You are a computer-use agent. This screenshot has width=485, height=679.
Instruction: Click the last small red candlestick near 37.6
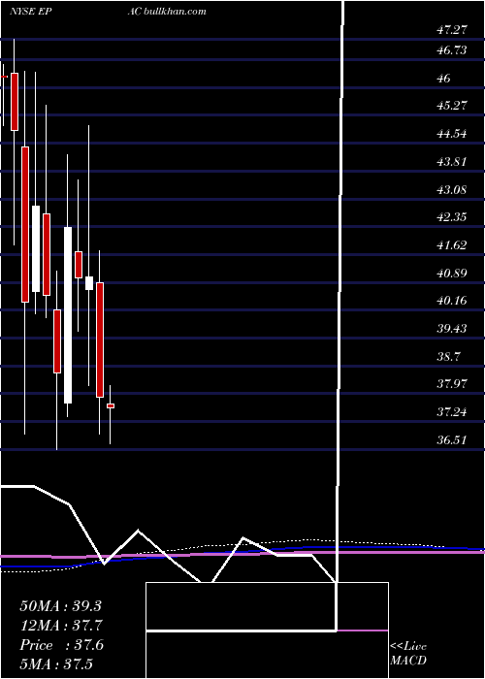111,405
